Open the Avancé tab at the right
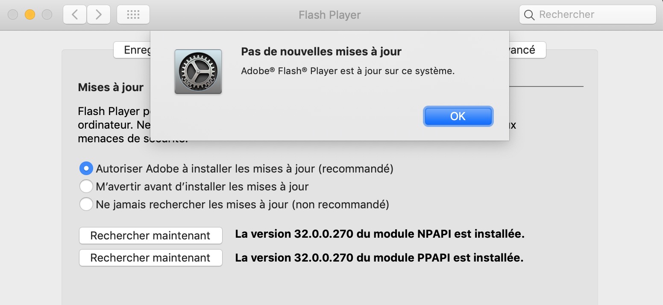Image resolution: width=663 pixels, height=305 pixels. (x=527, y=50)
